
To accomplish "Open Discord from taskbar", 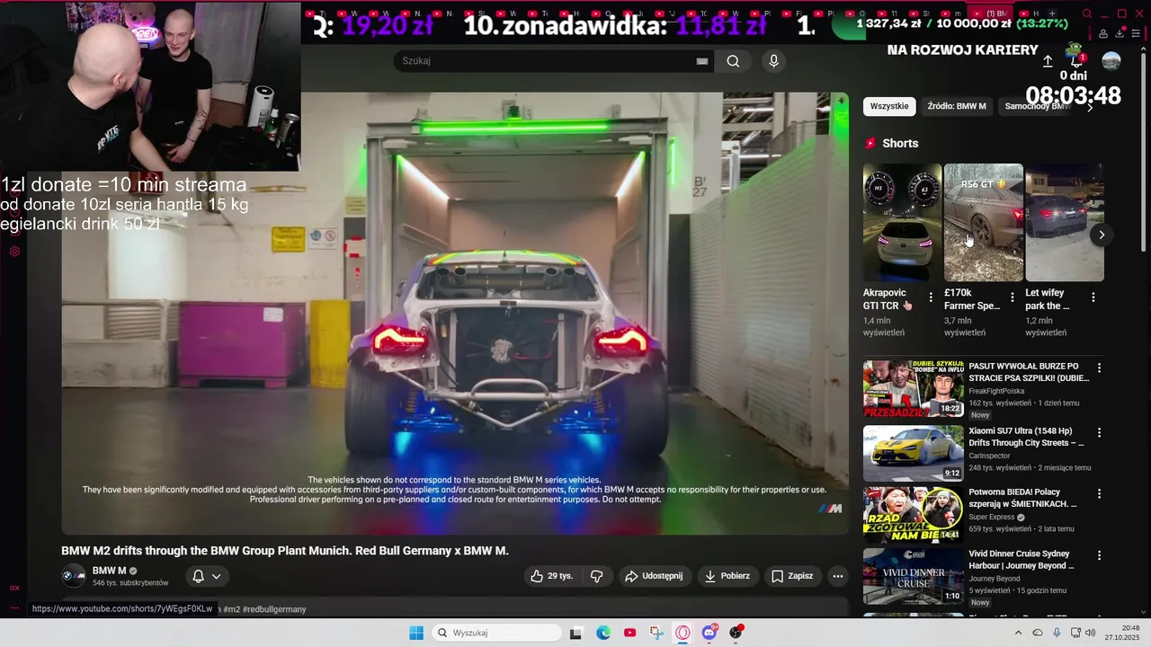I will (709, 633).
